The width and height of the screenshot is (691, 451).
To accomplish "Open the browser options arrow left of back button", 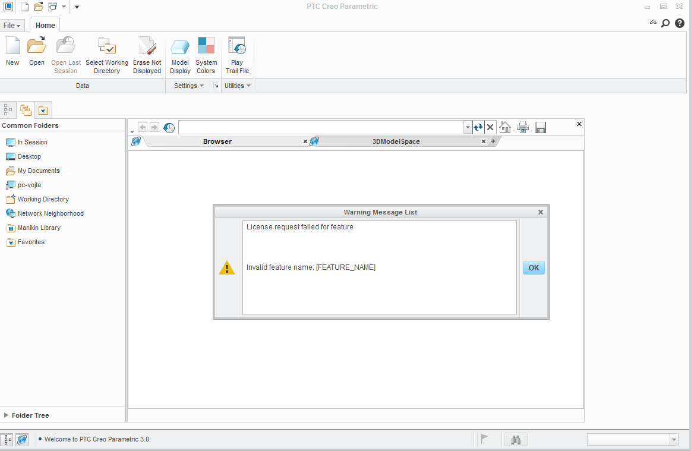I will coord(132,131).
